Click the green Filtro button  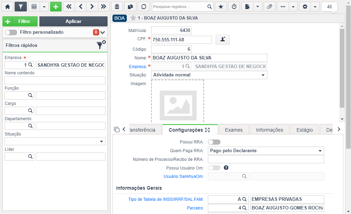click(x=20, y=22)
